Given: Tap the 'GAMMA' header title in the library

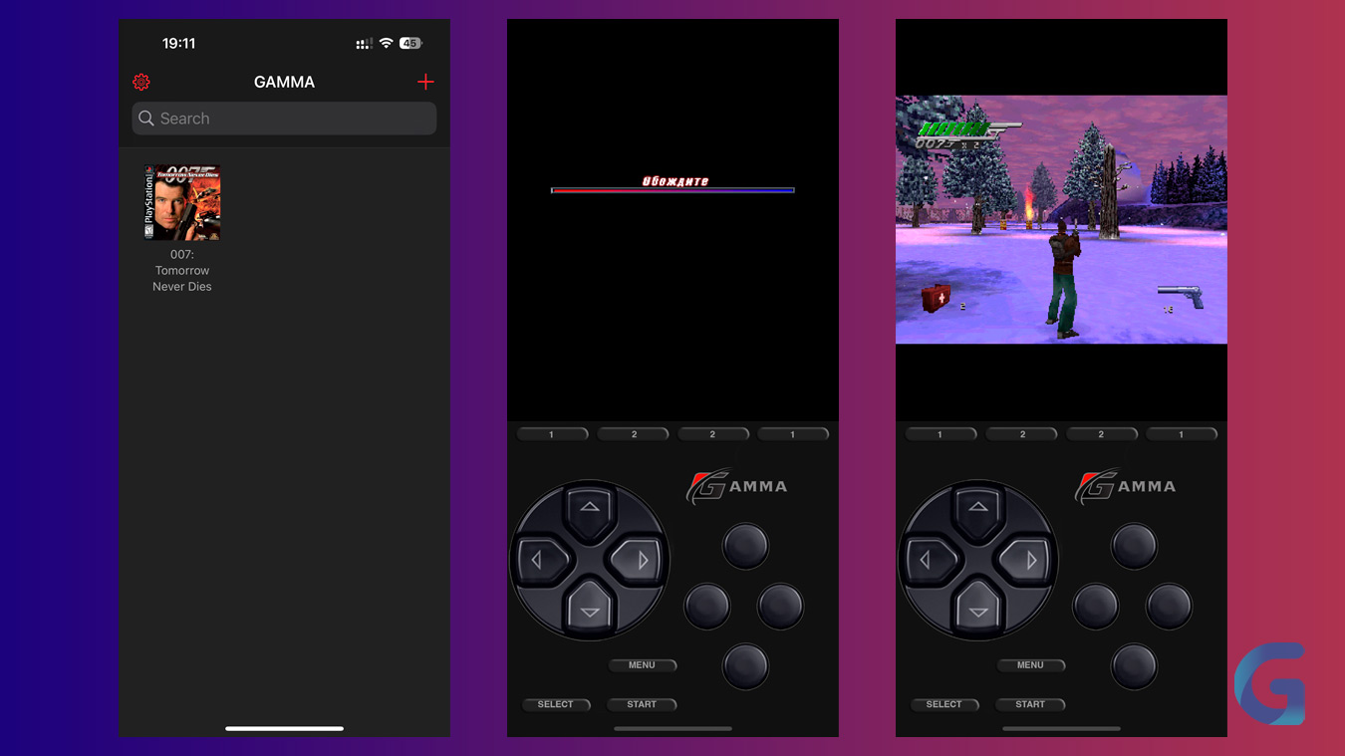Looking at the screenshot, I should [284, 82].
